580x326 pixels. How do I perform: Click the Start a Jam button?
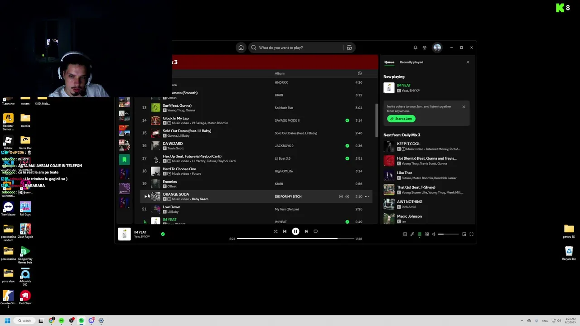(401, 119)
